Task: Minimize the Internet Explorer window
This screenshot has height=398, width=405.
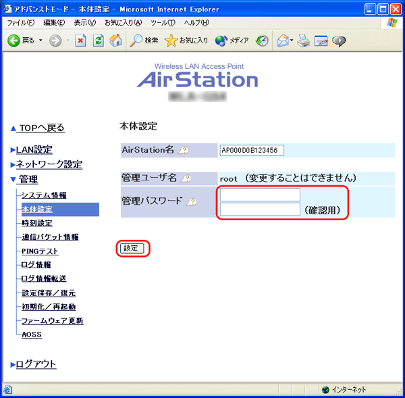Action: coord(370,9)
